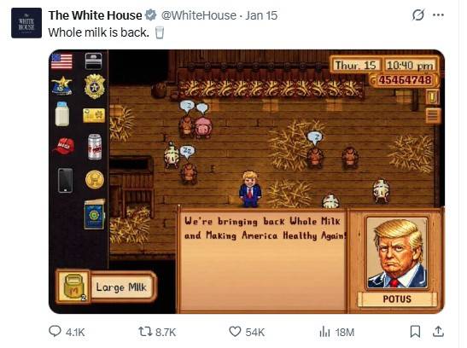Viewport: 467px width, 348px height.
Task: Pick the American flag inventory icon
Action: tap(61, 61)
